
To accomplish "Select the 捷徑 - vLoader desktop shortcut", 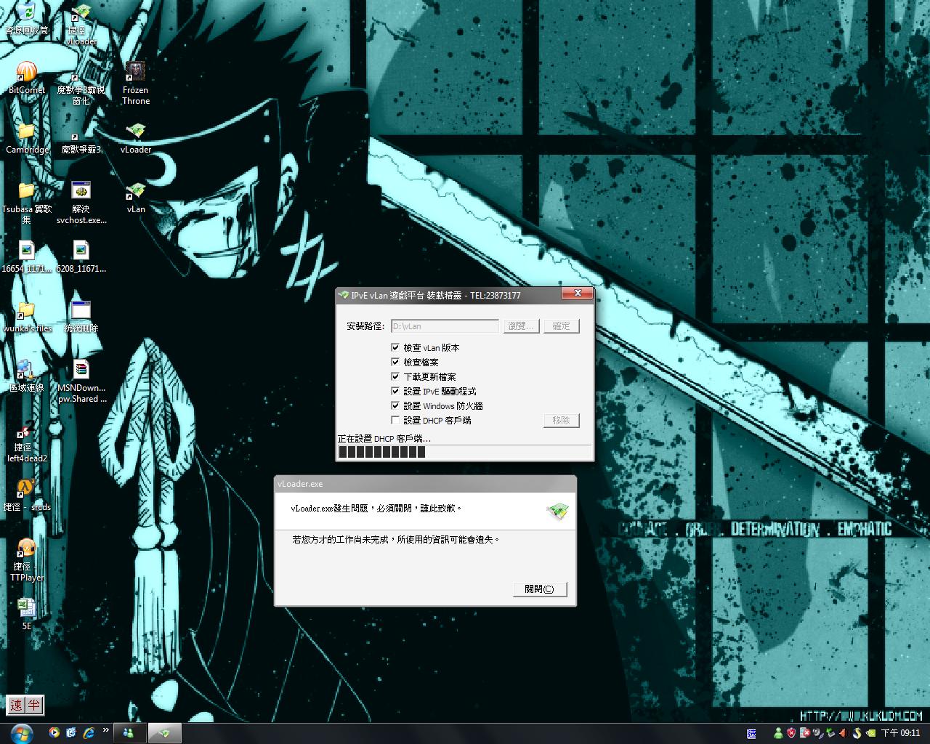I will tap(81, 23).
